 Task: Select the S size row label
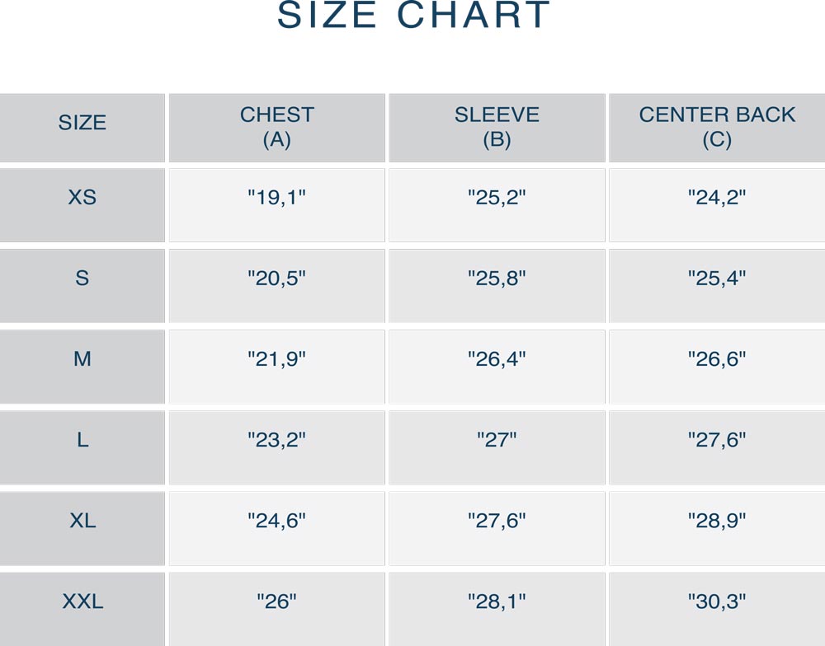click(x=82, y=278)
